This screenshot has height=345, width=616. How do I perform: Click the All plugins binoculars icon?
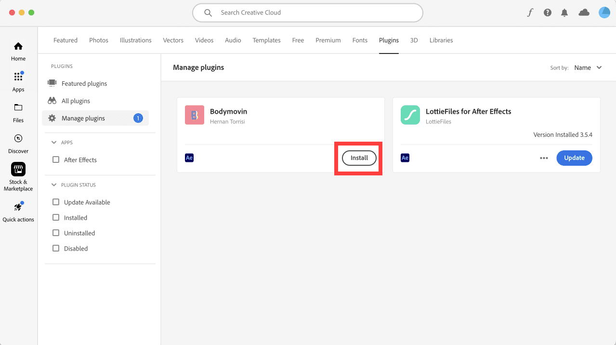tap(52, 101)
